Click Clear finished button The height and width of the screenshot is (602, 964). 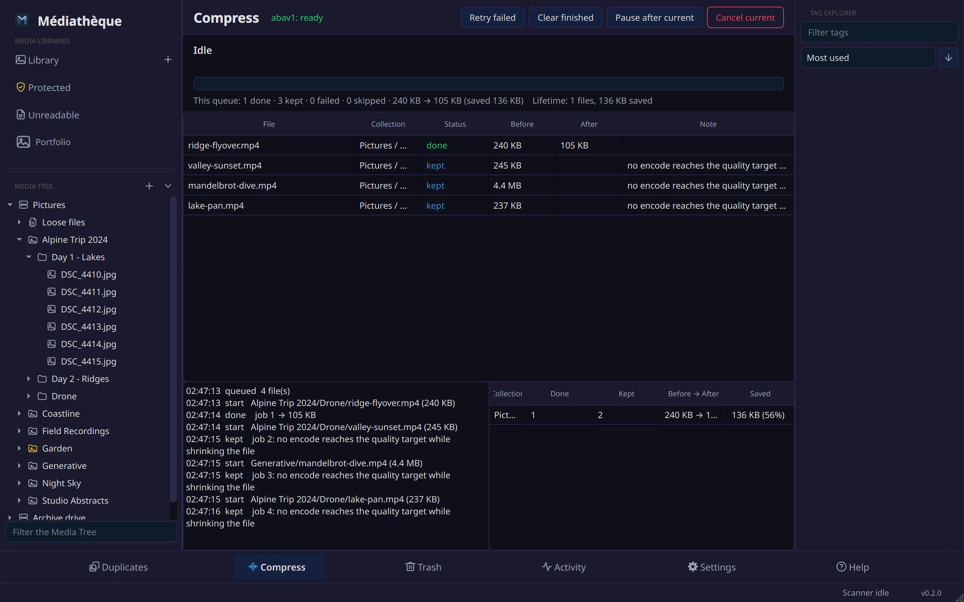(565, 17)
